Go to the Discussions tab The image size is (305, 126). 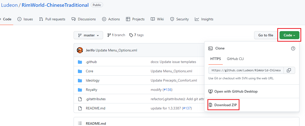84,19
